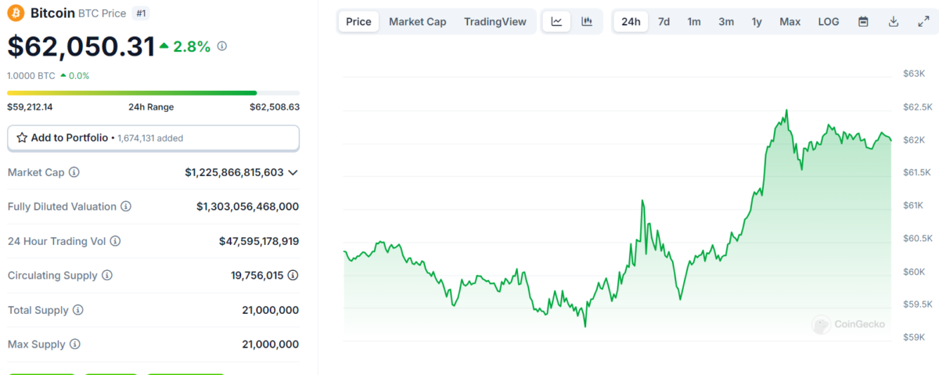Toggle LOG scale on the chart
939x375 pixels.
[829, 22]
